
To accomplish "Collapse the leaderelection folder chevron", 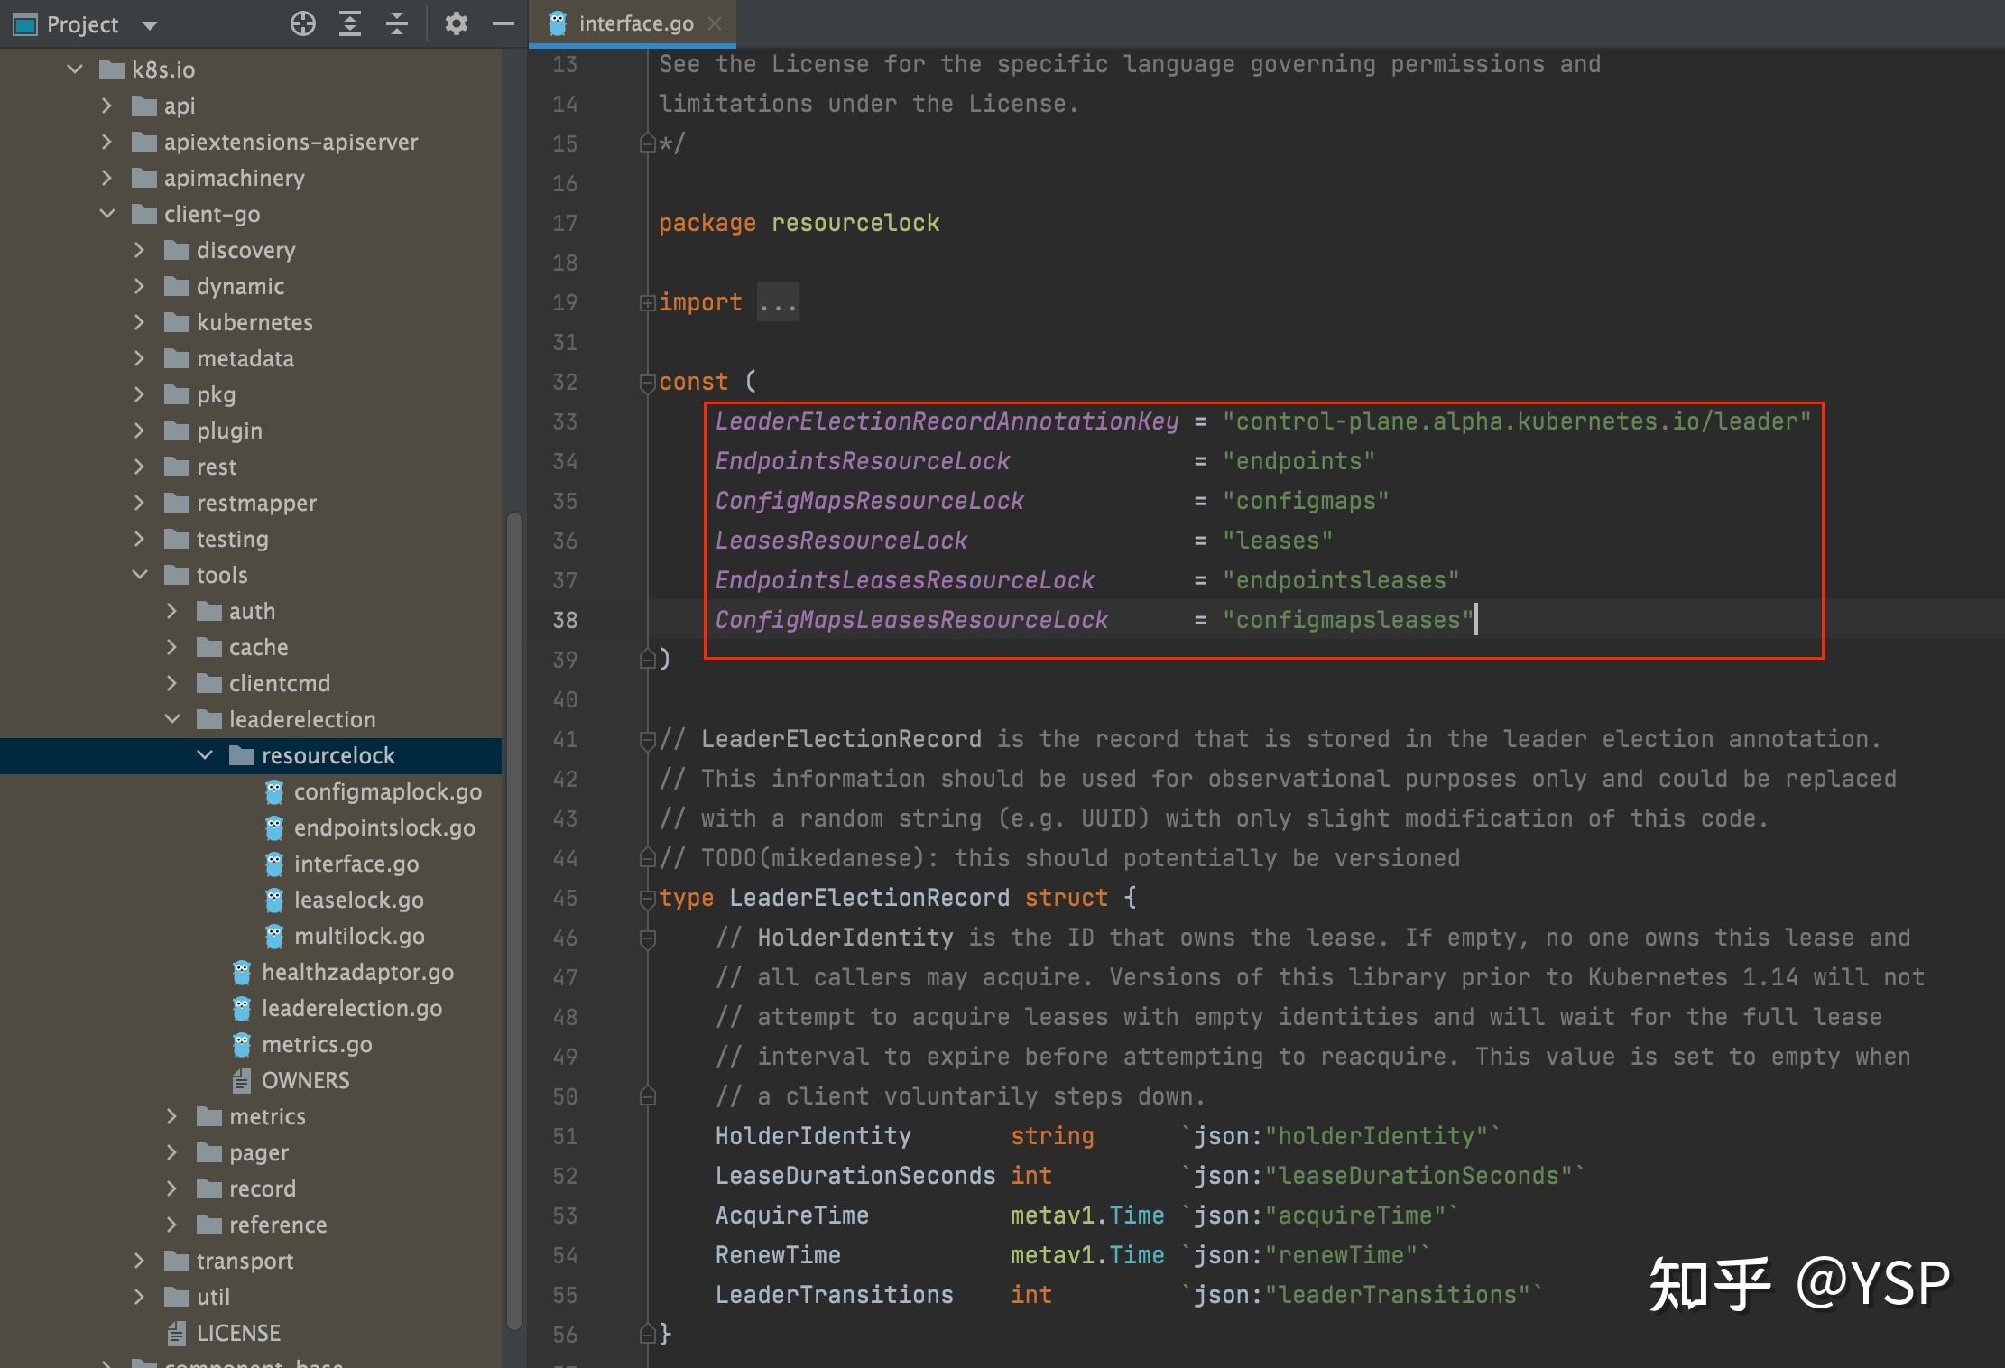I will coord(172,720).
